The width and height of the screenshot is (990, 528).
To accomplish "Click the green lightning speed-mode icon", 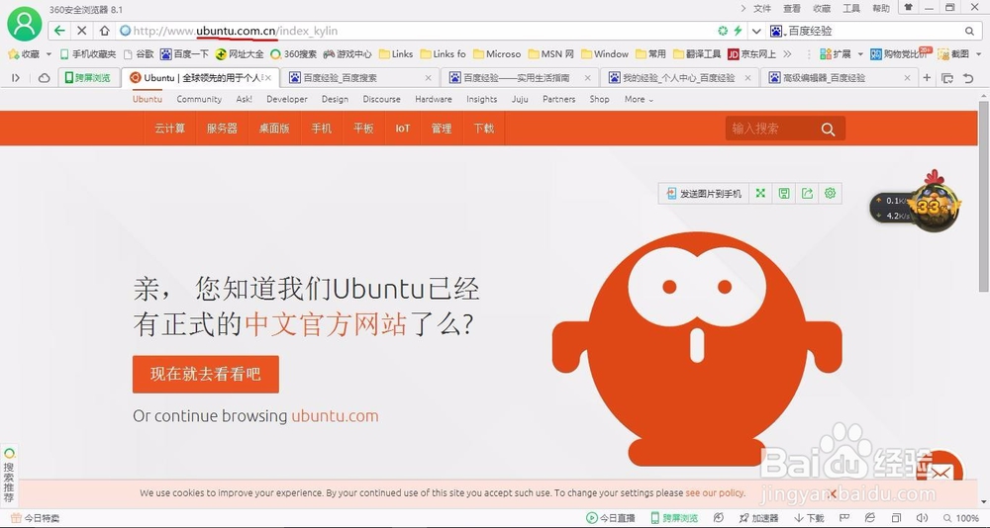I will tap(738, 31).
